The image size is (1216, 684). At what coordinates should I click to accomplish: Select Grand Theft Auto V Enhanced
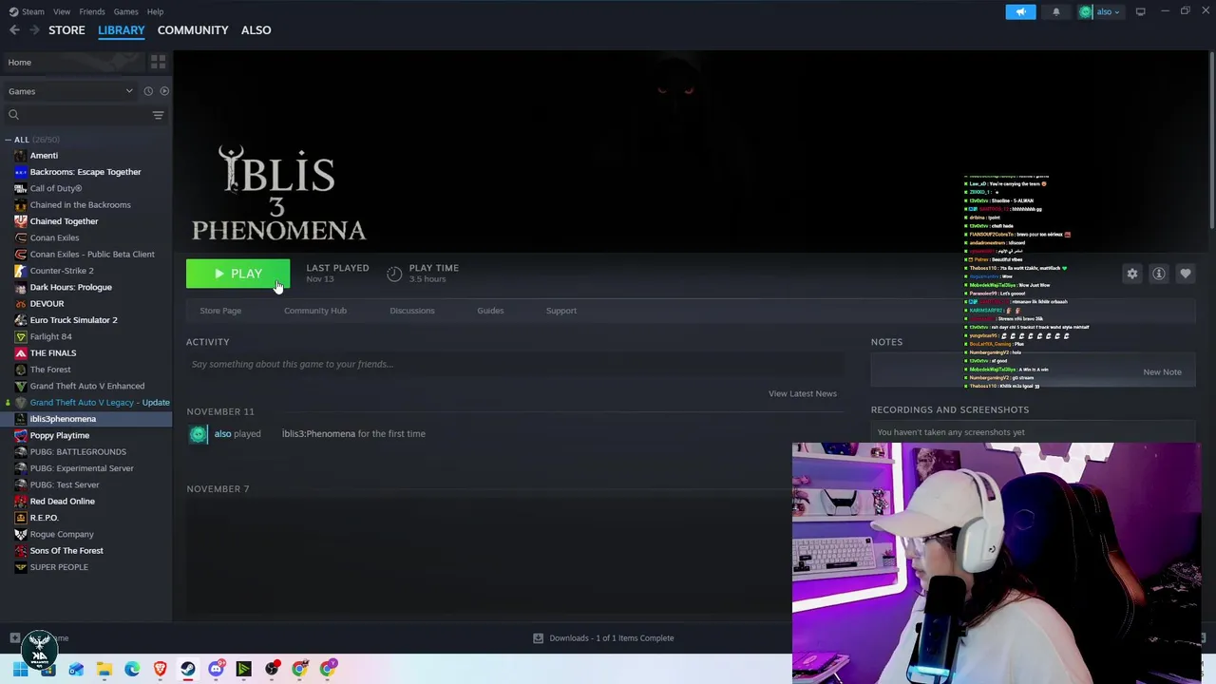[x=87, y=386]
